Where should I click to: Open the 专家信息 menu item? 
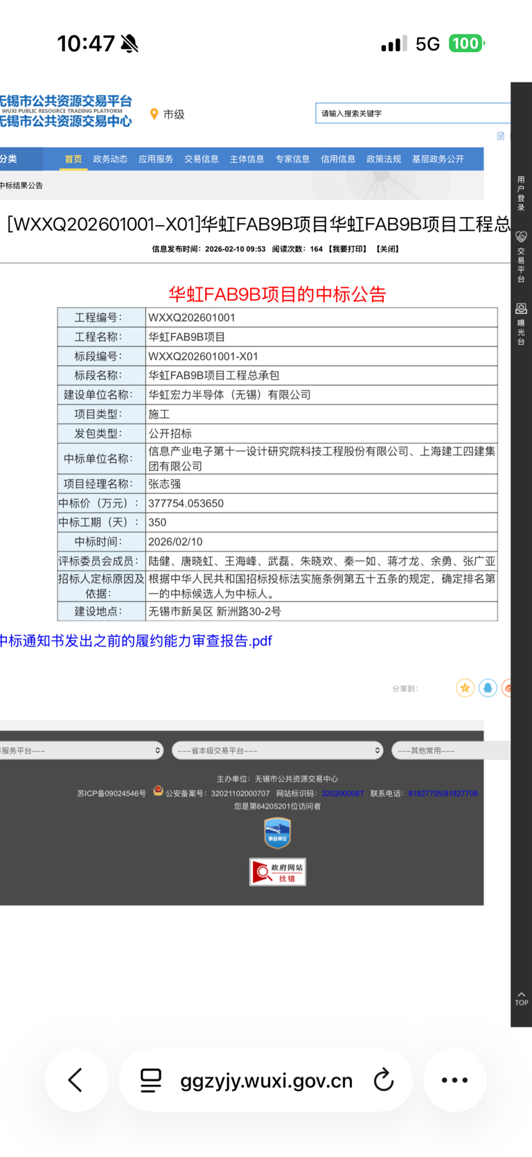(293, 159)
